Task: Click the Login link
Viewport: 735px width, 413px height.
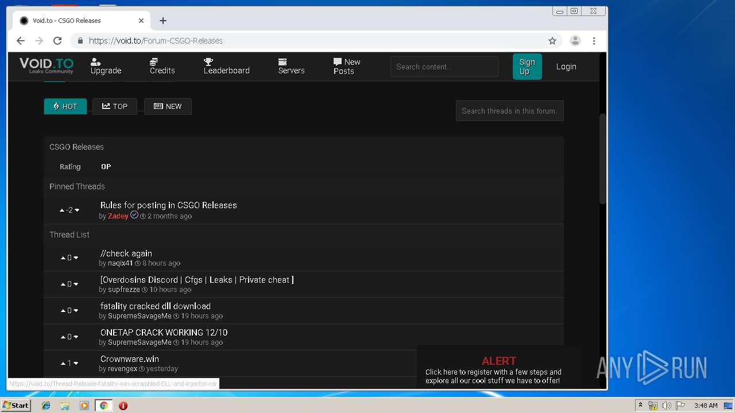Action: 566,67
